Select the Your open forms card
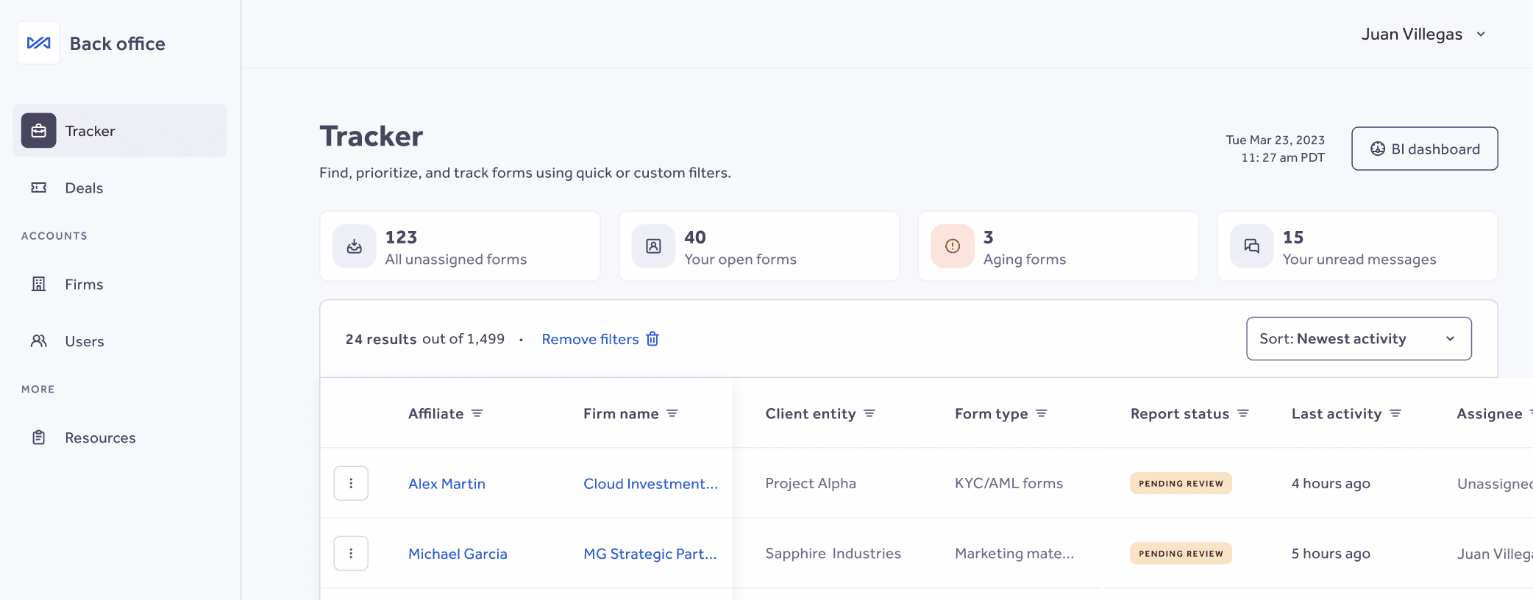Viewport: 1533px width, 600px height. 758,246
